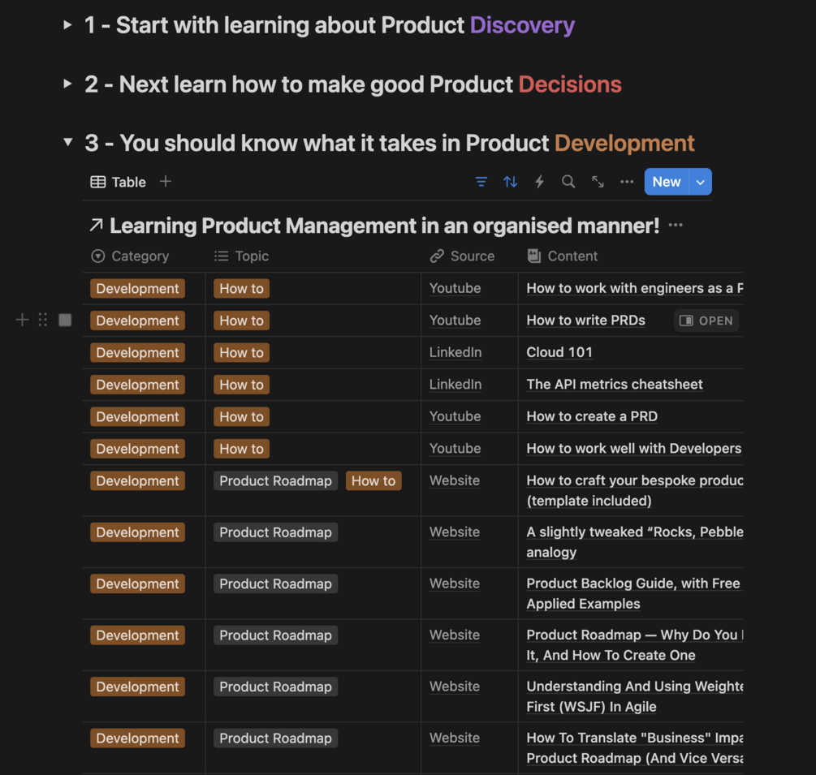Screen dimensions: 816x775
Task: Open the sort options icon
Action: click(511, 182)
